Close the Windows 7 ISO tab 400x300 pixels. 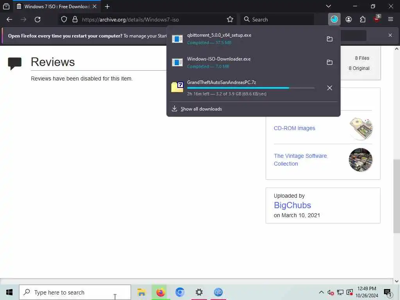click(x=95, y=6)
